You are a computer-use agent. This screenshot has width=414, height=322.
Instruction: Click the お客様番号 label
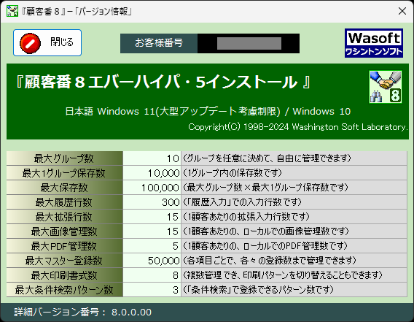[x=159, y=43]
